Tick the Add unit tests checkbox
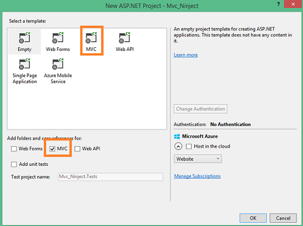This screenshot has width=303, height=226. pyautogui.click(x=14, y=164)
